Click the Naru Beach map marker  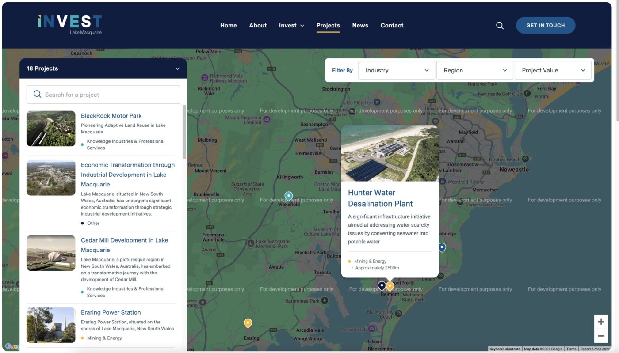(373, 329)
